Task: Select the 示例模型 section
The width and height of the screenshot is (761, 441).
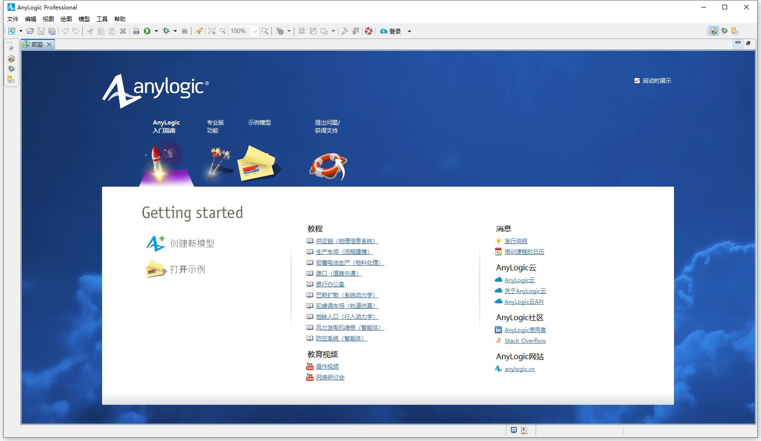Action: point(259,150)
